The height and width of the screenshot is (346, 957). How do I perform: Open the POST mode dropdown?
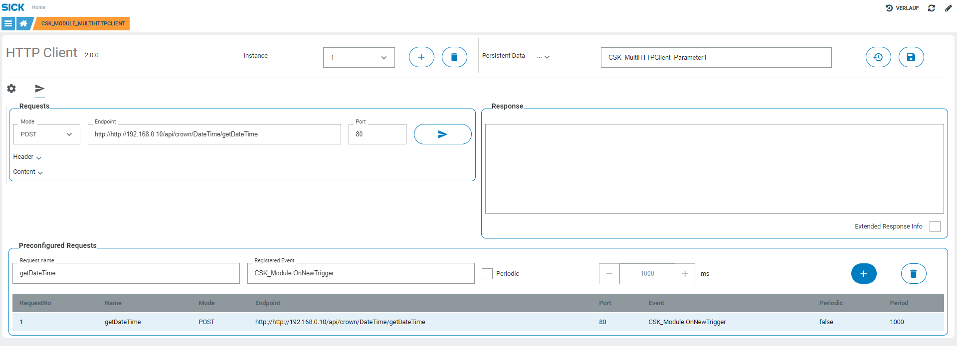(46, 134)
